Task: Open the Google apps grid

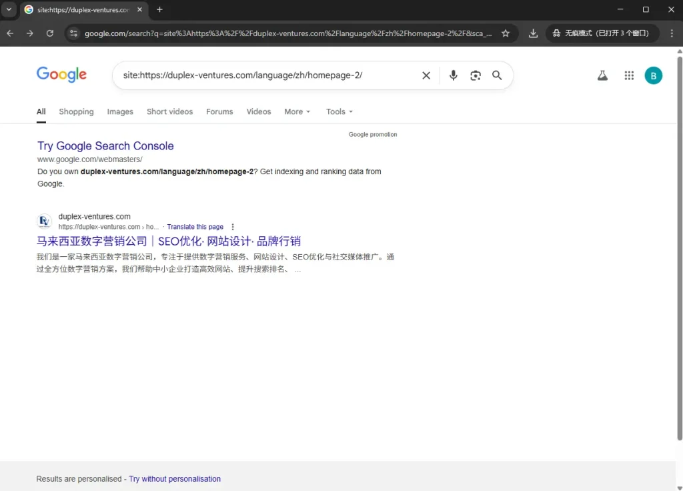Action: pyautogui.click(x=628, y=75)
